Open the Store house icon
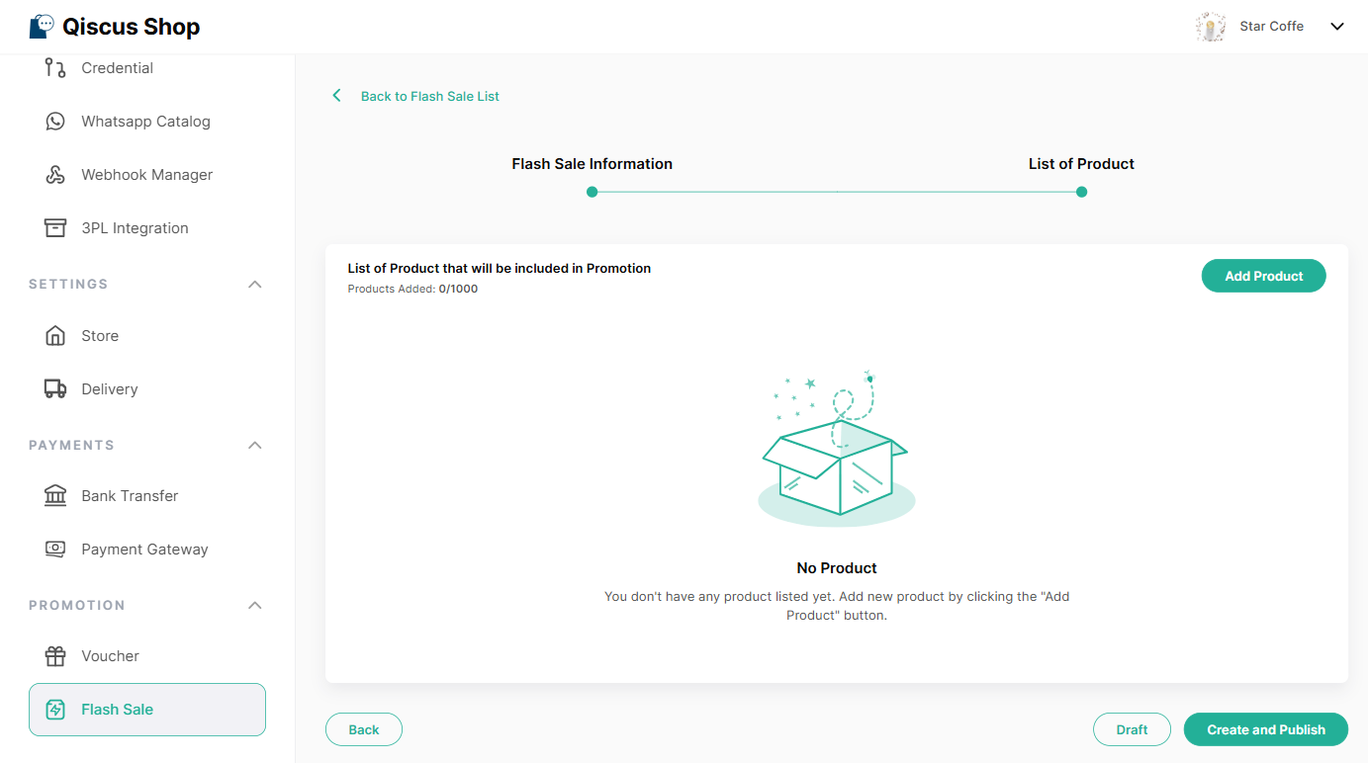This screenshot has width=1368, height=763. 55,336
